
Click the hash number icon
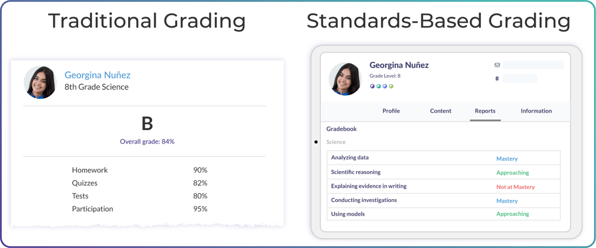point(497,78)
